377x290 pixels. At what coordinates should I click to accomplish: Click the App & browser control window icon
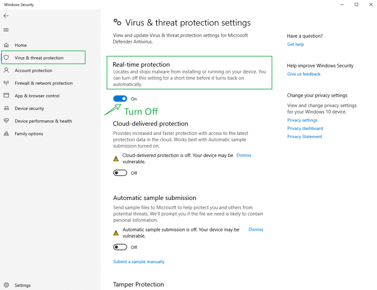click(x=7, y=96)
